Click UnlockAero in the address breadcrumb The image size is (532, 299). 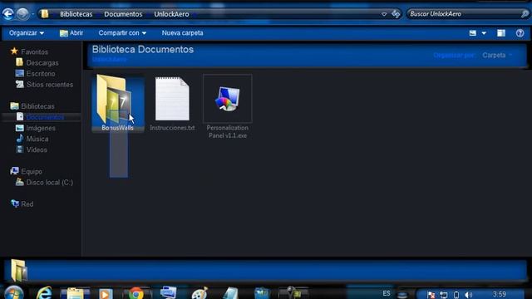171,14
